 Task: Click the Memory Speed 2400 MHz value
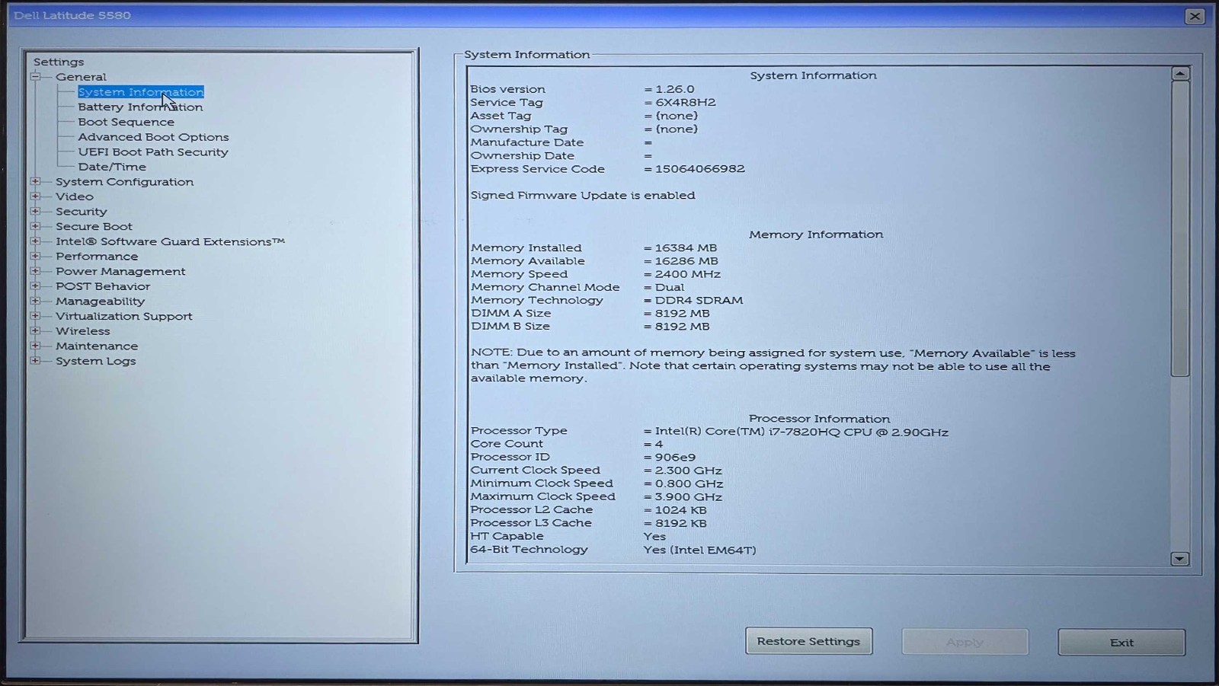(687, 274)
